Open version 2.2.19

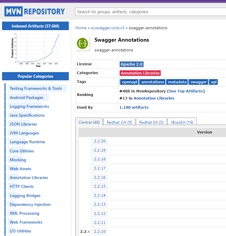point(100,150)
